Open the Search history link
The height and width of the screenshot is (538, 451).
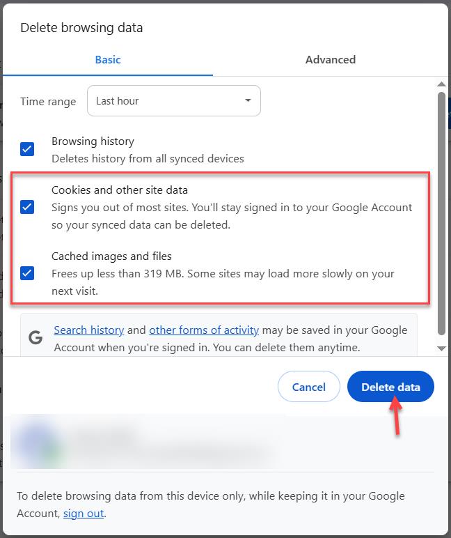coord(89,330)
